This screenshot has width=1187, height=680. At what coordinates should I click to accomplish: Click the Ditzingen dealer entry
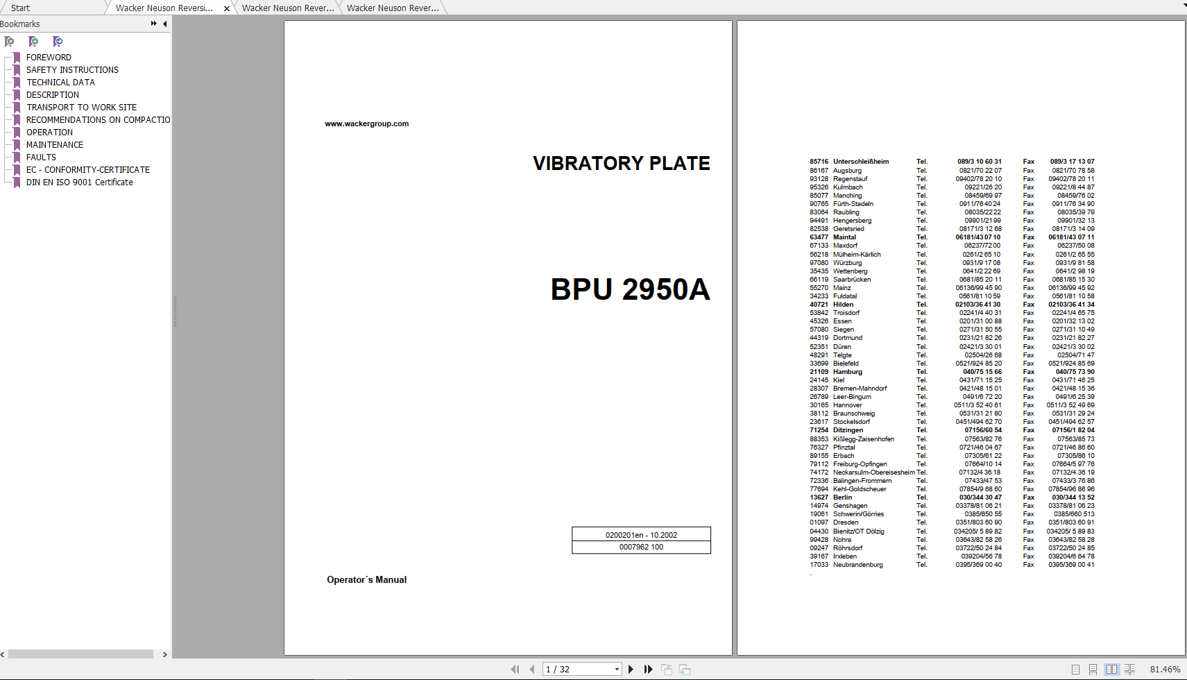(952, 430)
